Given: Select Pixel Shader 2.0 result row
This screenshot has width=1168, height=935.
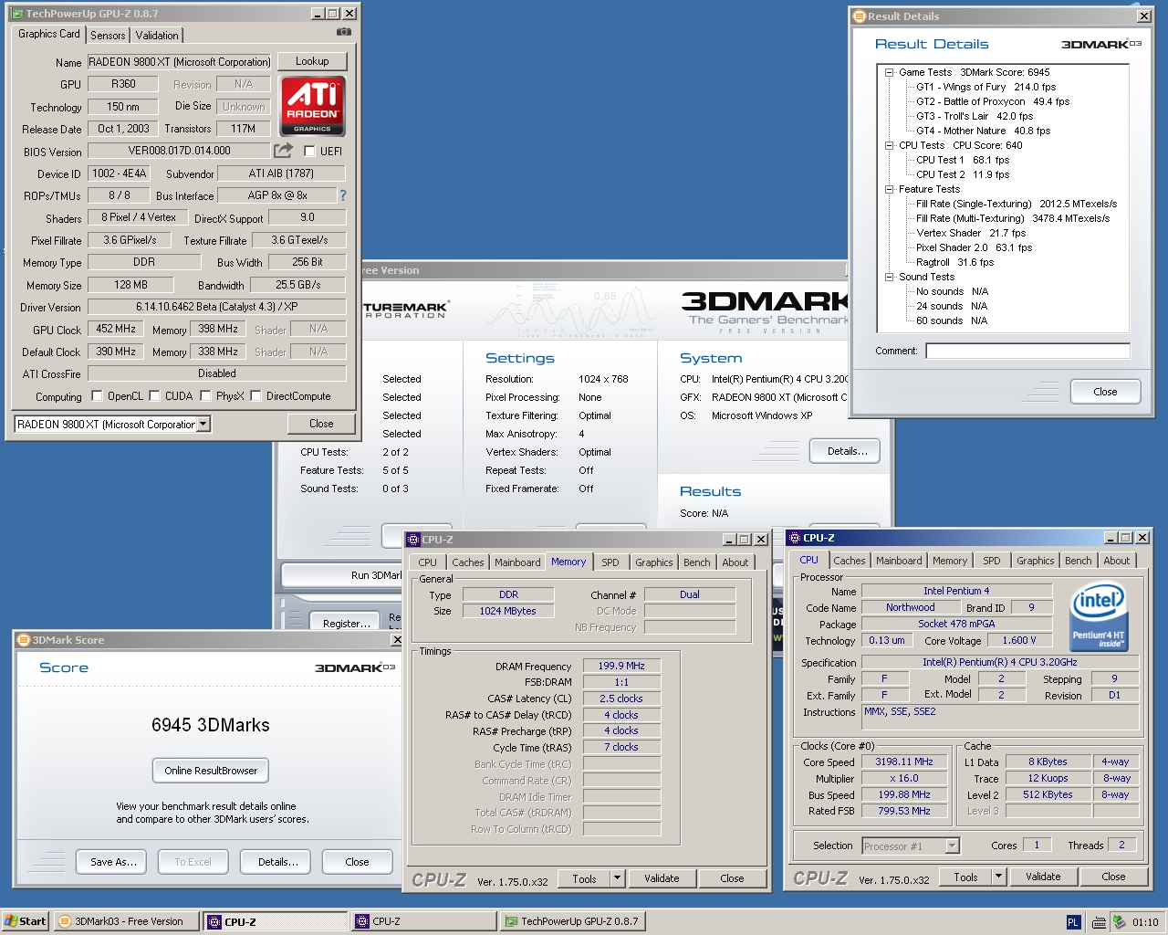Looking at the screenshot, I should coord(975,247).
